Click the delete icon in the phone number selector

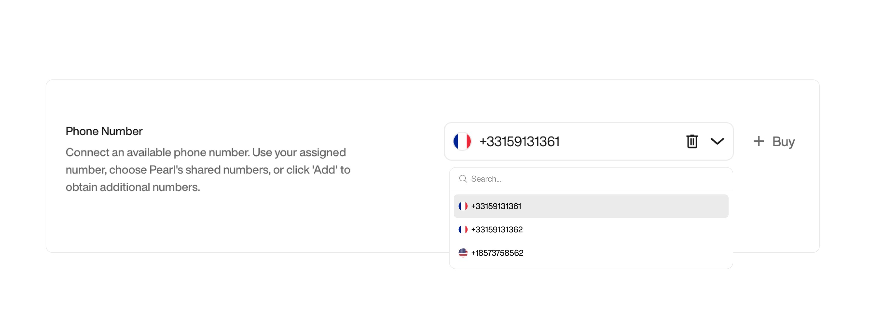pyautogui.click(x=692, y=141)
